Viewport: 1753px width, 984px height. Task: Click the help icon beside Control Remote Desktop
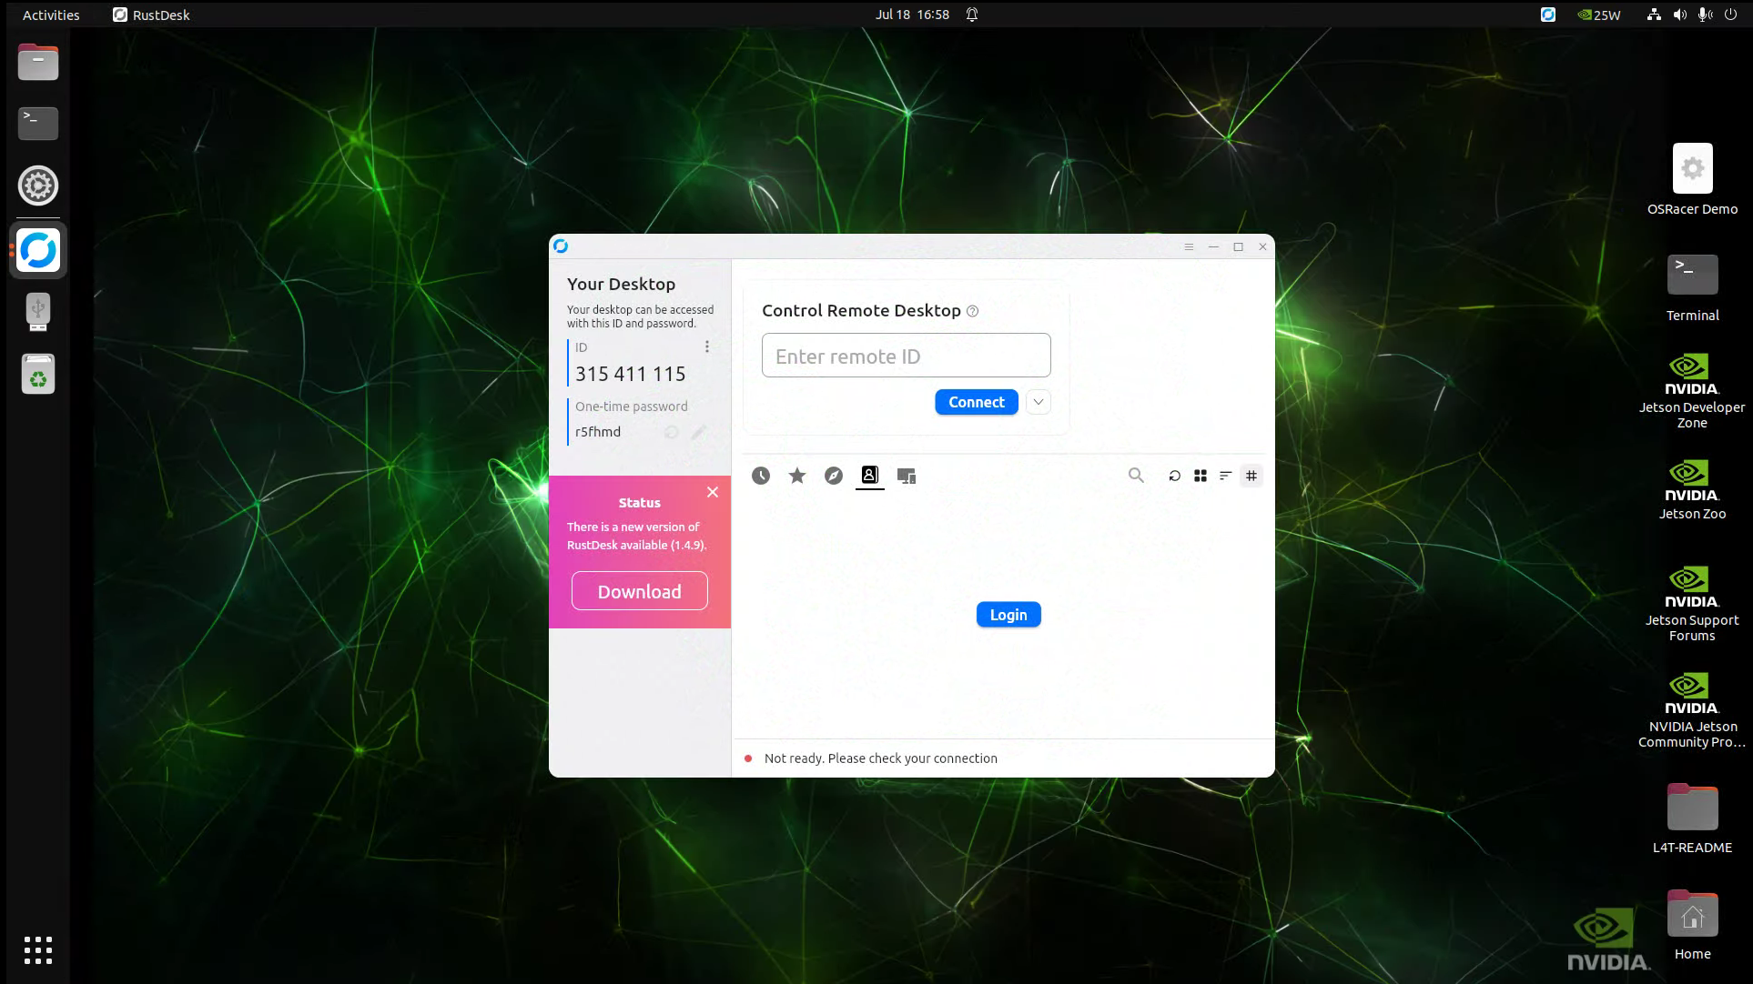pos(972,311)
